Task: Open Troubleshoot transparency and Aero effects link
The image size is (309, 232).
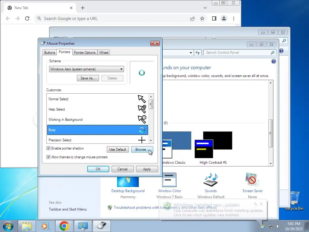Action: tap(165, 207)
